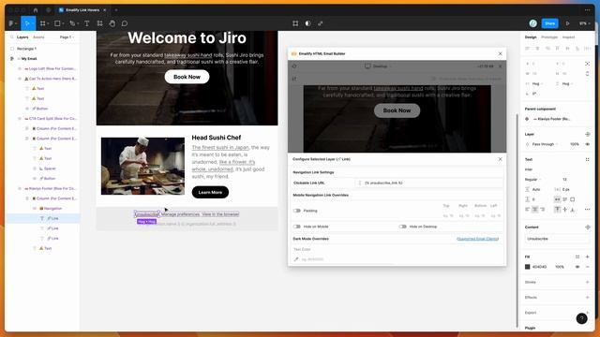Open the zoom level dropdown
The image size is (600, 337).
pyautogui.click(x=584, y=23)
